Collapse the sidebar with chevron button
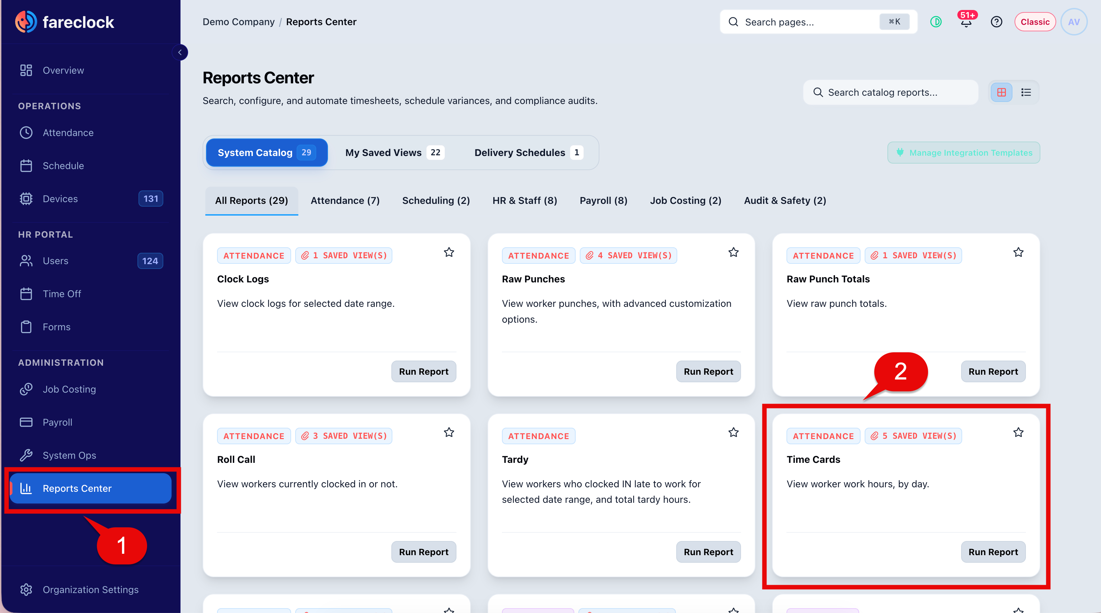 (180, 53)
